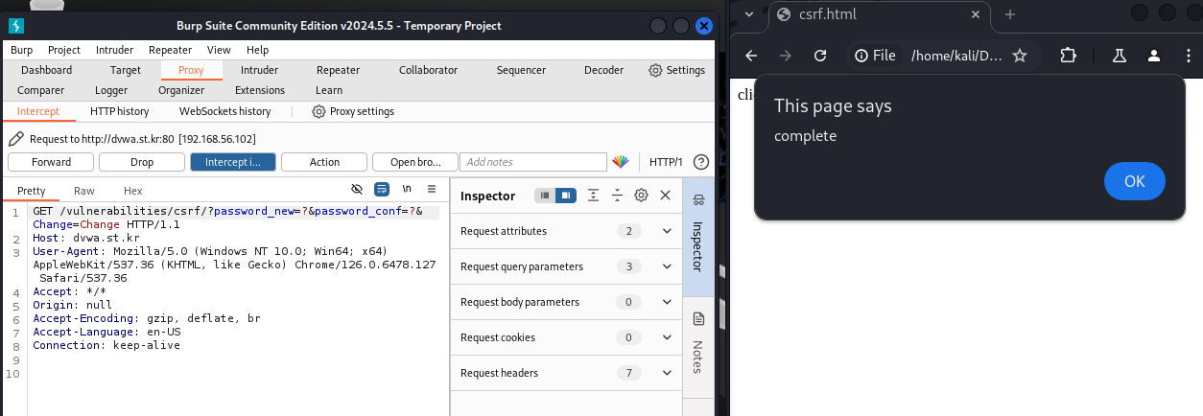Click the Drop button
Viewport: 1203px width, 416px height.
click(x=142, y=162)
